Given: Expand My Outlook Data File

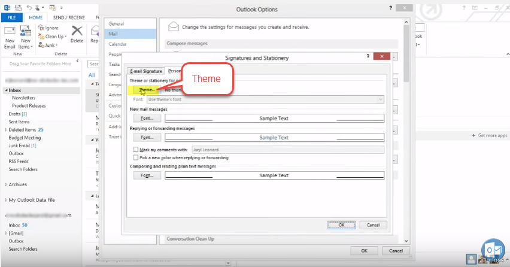Looking at the screenshot, I should [x=6, y=200].
